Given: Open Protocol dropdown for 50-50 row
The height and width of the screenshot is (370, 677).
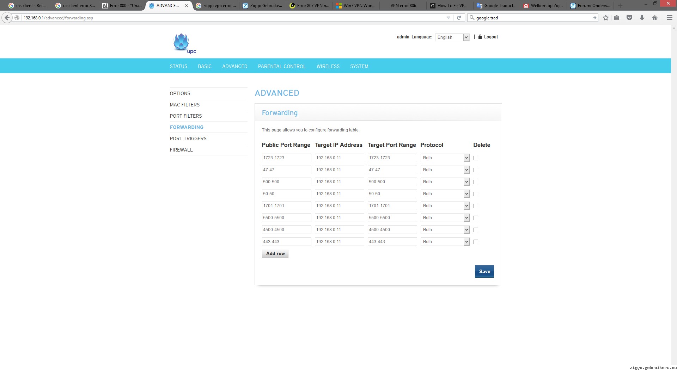Looking at the screenshot, I should click(445, 194).
